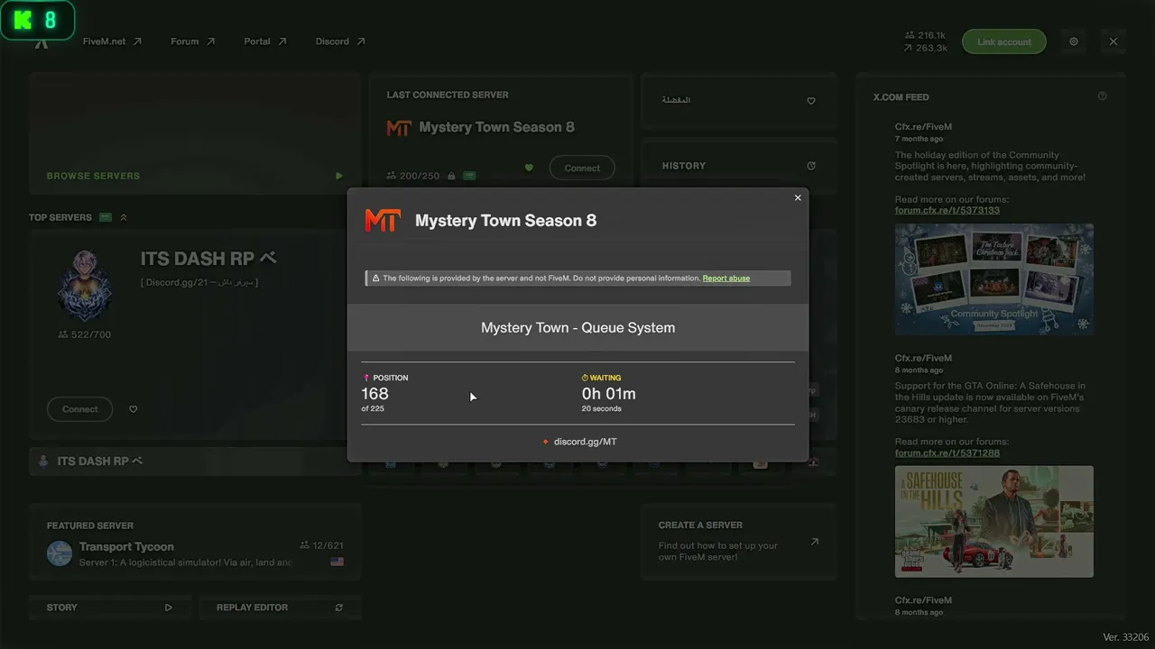Close the Mystery Town queue dialog
Viewport: 1155px width, 649px height.
[x=798, y=197]
